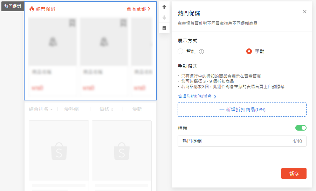Click 新增折扣商品(0/9) button
316x191 pixels.
[242, 110]
